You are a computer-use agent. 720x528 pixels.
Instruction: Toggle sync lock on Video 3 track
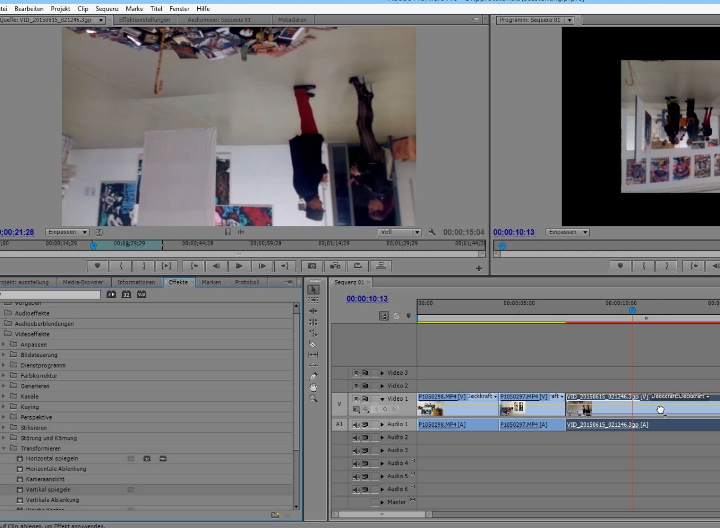coord(365,373)
